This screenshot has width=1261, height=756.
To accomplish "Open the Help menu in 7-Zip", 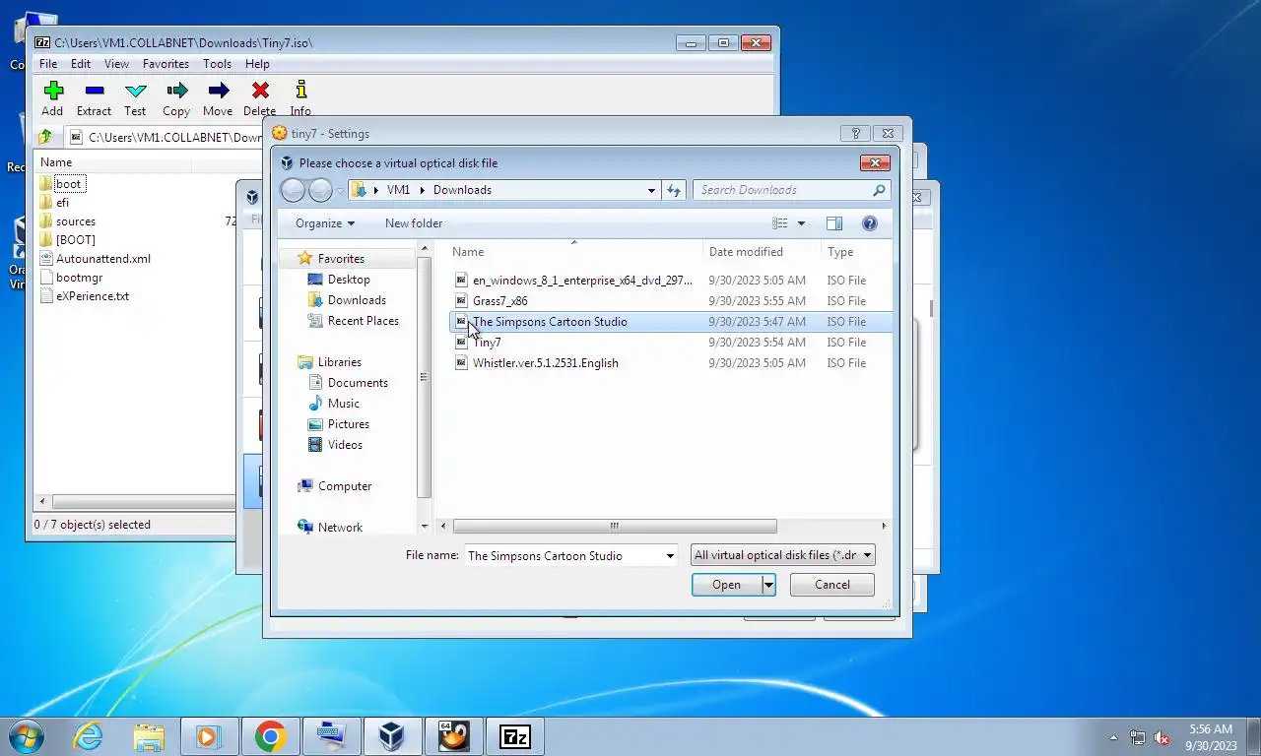I will pos(257,64).
